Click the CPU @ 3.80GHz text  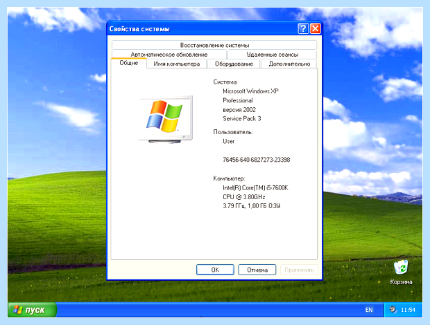click(x=244, y=197)
